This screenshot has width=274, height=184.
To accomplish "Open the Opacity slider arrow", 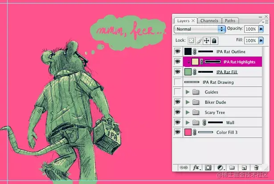I will click(x=261, y=29).
